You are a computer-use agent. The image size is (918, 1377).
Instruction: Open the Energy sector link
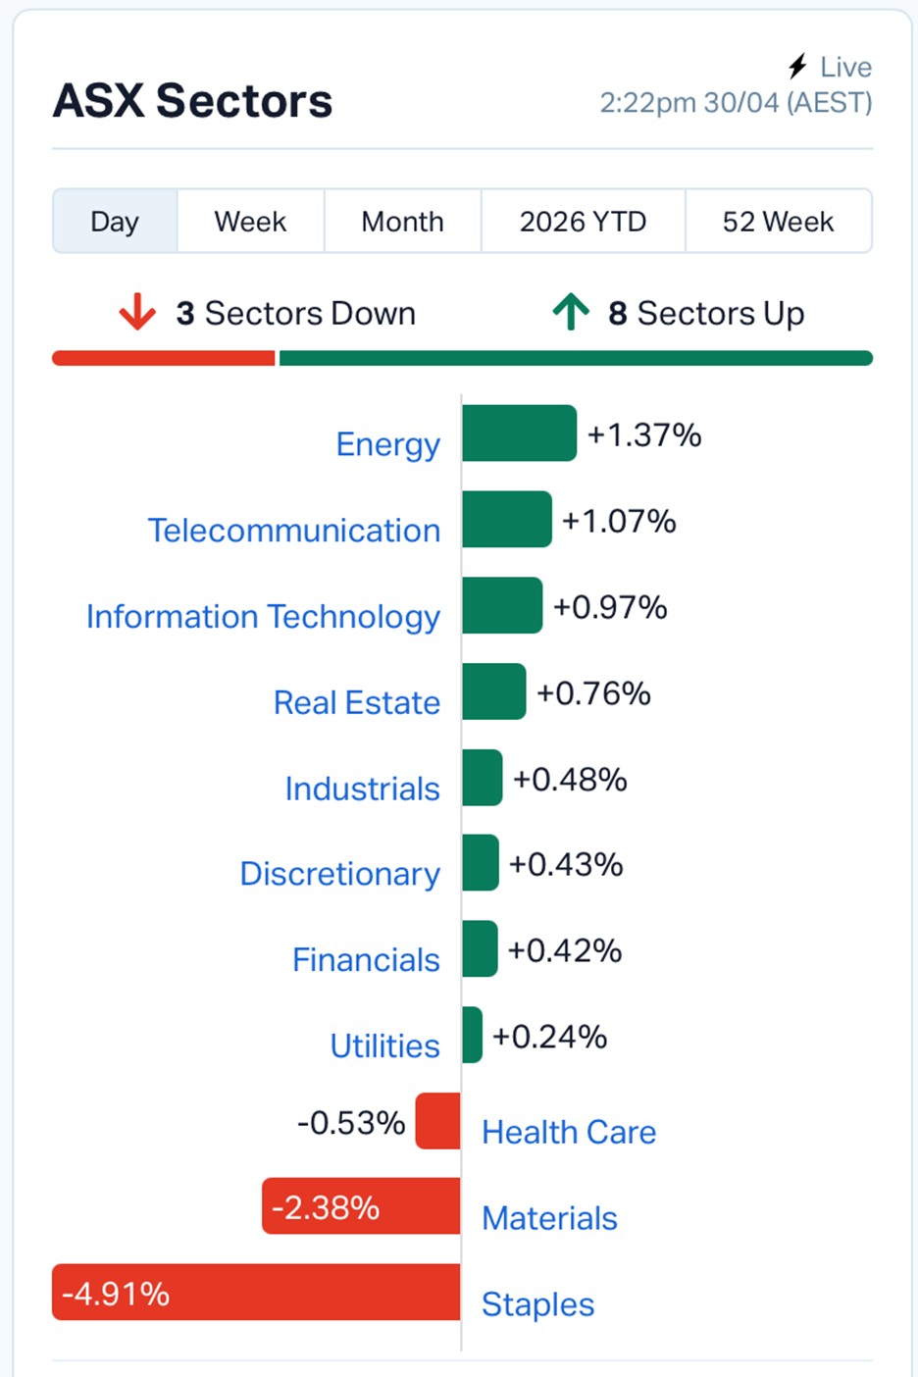388,444
